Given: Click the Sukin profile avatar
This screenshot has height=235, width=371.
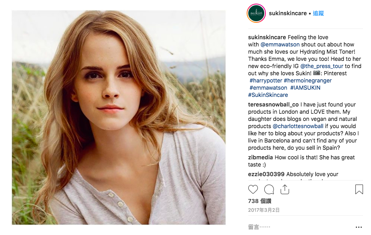Looking at the screenshot, I should coord(256,13).
